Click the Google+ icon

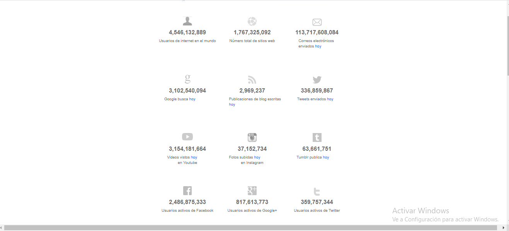[252, 191]
